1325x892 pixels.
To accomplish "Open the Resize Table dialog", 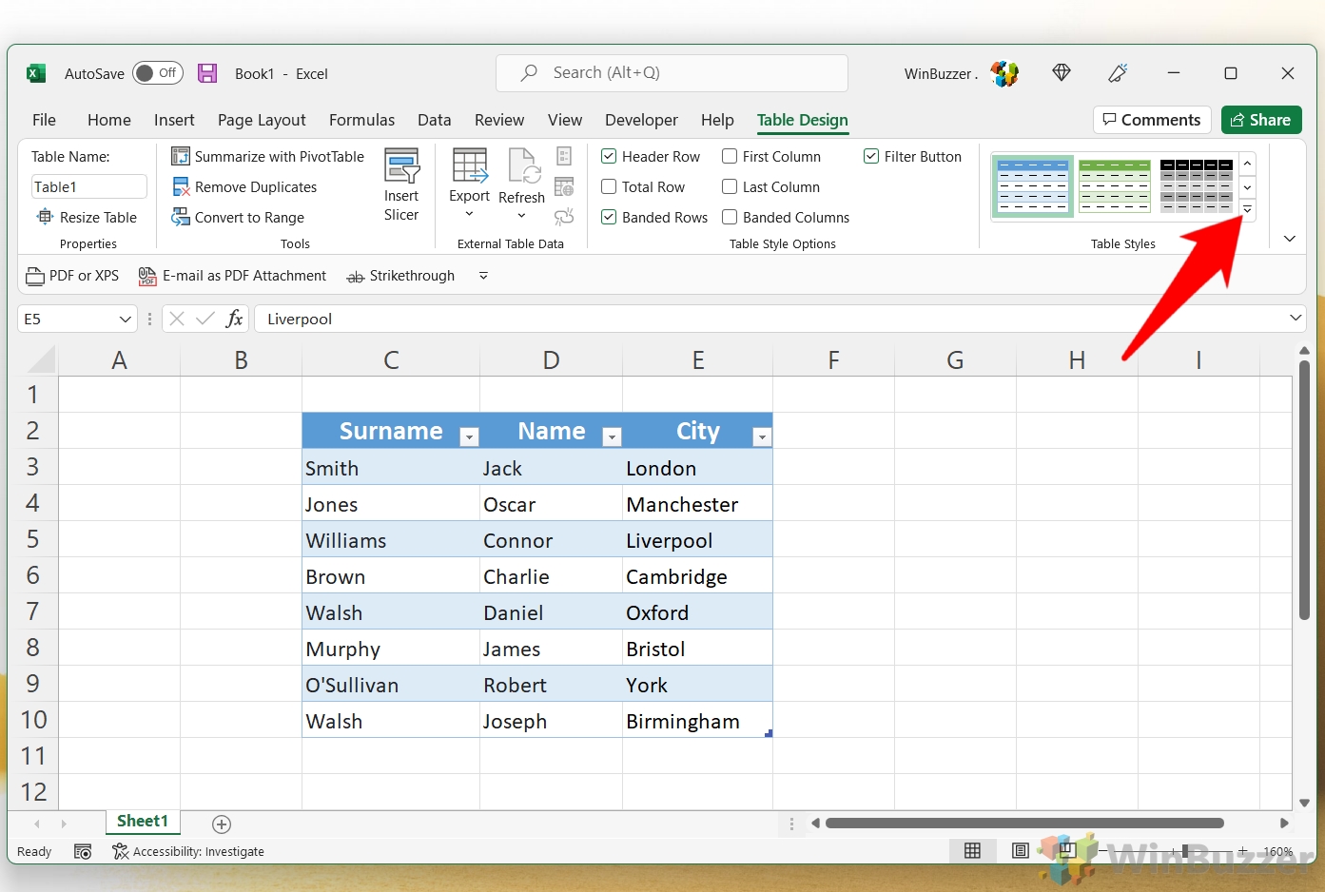I will pyautogui.click(x=87, y=218).
